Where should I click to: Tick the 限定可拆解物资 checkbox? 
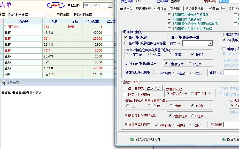126,94
